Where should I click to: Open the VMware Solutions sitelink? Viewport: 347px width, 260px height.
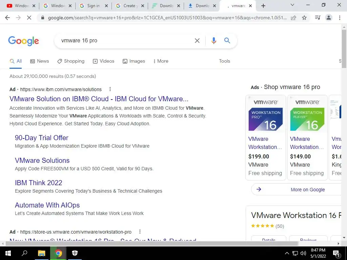pos(42,160)
